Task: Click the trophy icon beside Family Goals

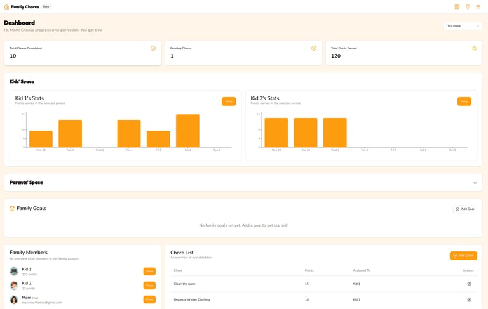Action: 12,209
